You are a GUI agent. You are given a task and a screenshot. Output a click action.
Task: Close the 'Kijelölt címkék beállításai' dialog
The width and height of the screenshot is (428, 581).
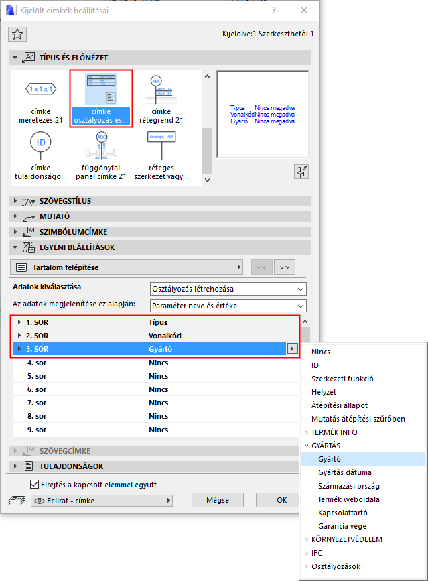pos(304,10)
